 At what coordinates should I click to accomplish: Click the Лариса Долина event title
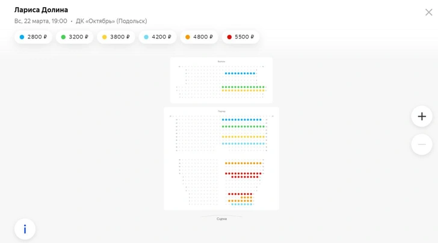click(x=41, y=10)
